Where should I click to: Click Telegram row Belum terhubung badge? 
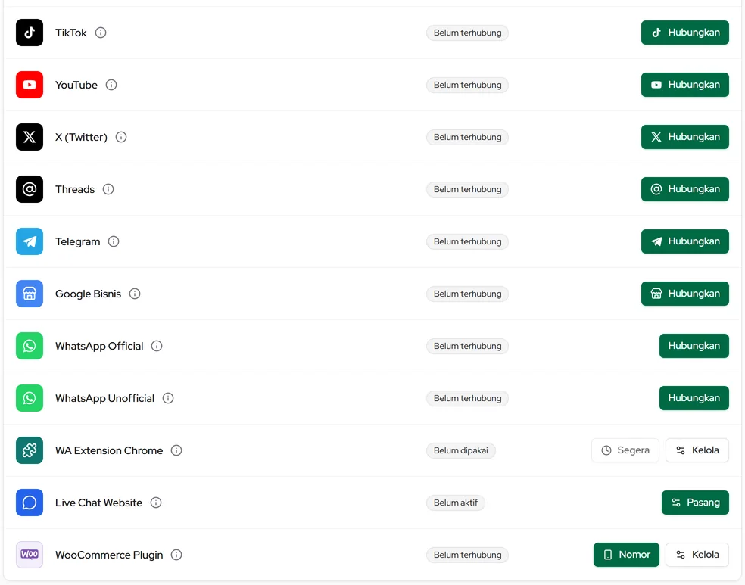point(468,241)
